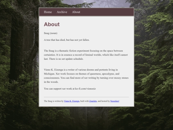Click the ko-fi.com/vienoeiz support line

coord(70,89)
